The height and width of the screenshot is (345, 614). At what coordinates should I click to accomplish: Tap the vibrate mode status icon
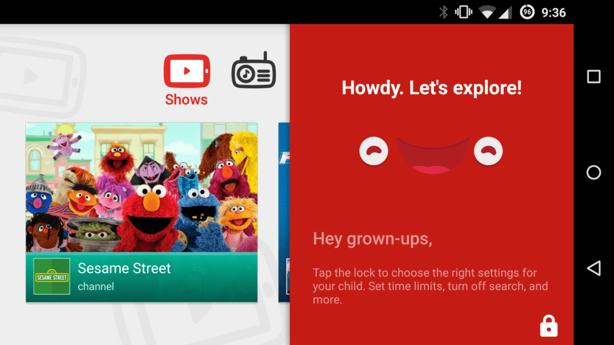pos(463,12)
